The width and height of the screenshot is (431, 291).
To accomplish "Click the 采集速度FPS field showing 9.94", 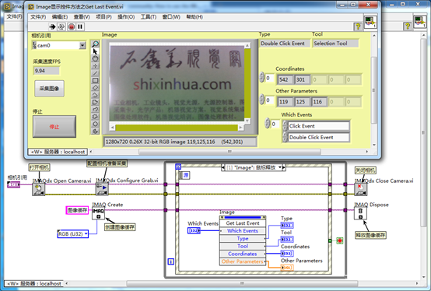I will (46, 71).
